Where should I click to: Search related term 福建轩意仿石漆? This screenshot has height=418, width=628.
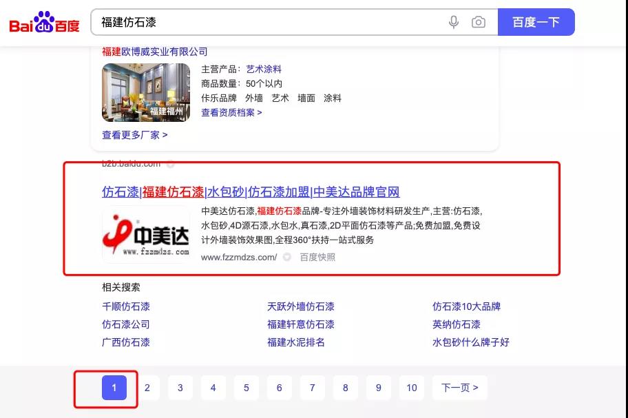pos(301,324)
